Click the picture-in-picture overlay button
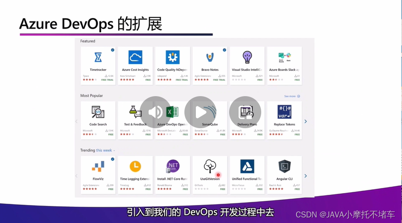 coord(245,112)
